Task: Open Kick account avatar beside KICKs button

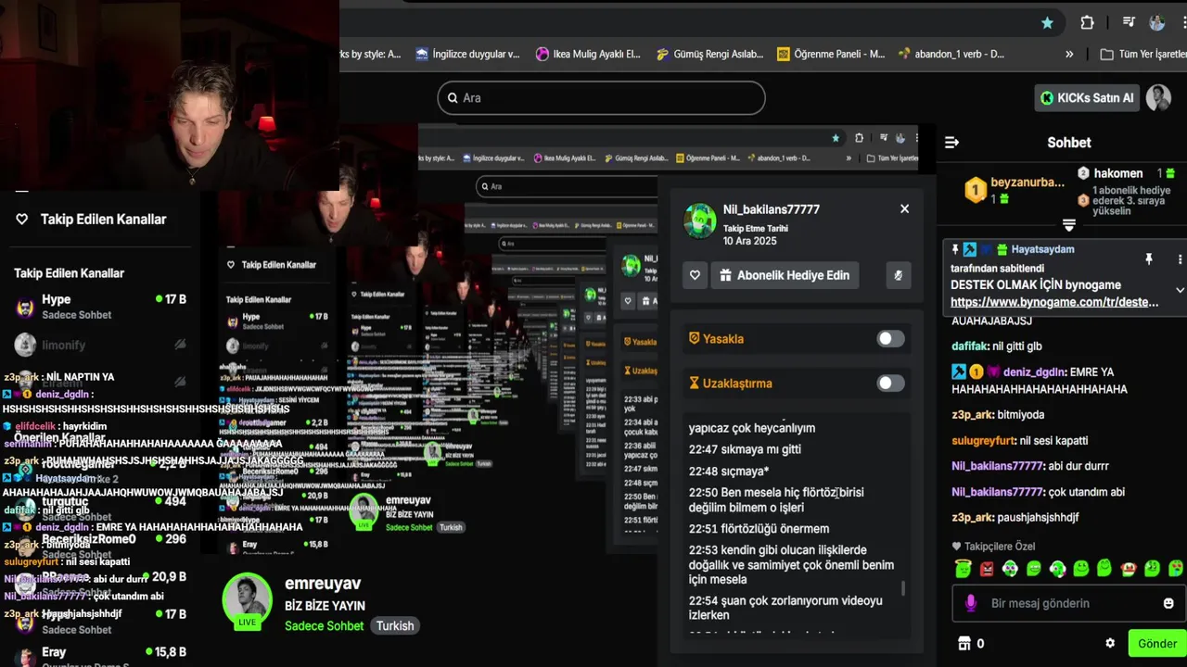Action: pos(1158,97)
